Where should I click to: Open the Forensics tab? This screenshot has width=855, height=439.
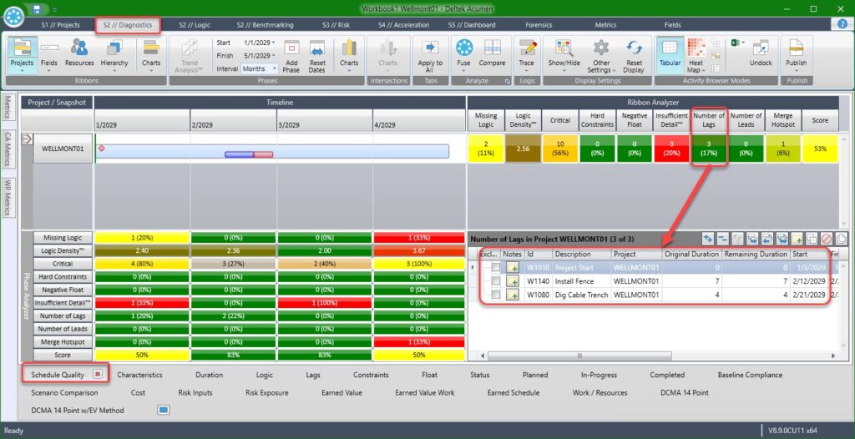539,25
